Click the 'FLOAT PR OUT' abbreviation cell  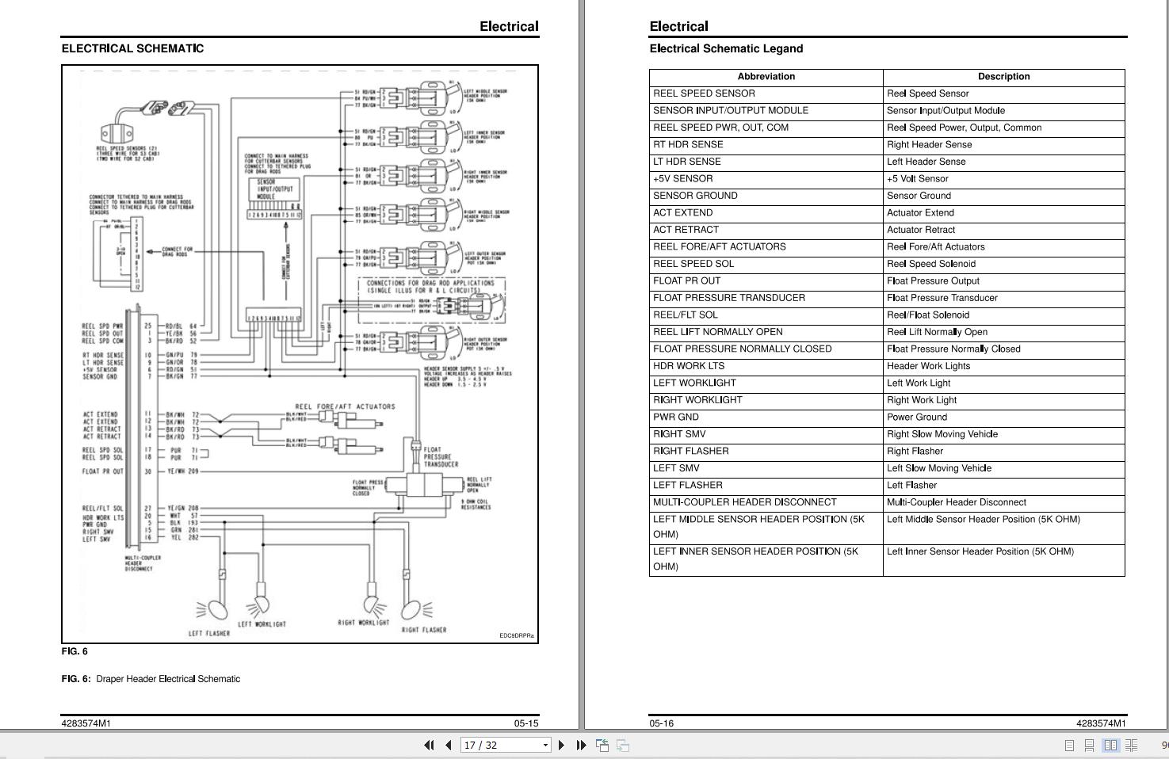click(x=766, y=281)
